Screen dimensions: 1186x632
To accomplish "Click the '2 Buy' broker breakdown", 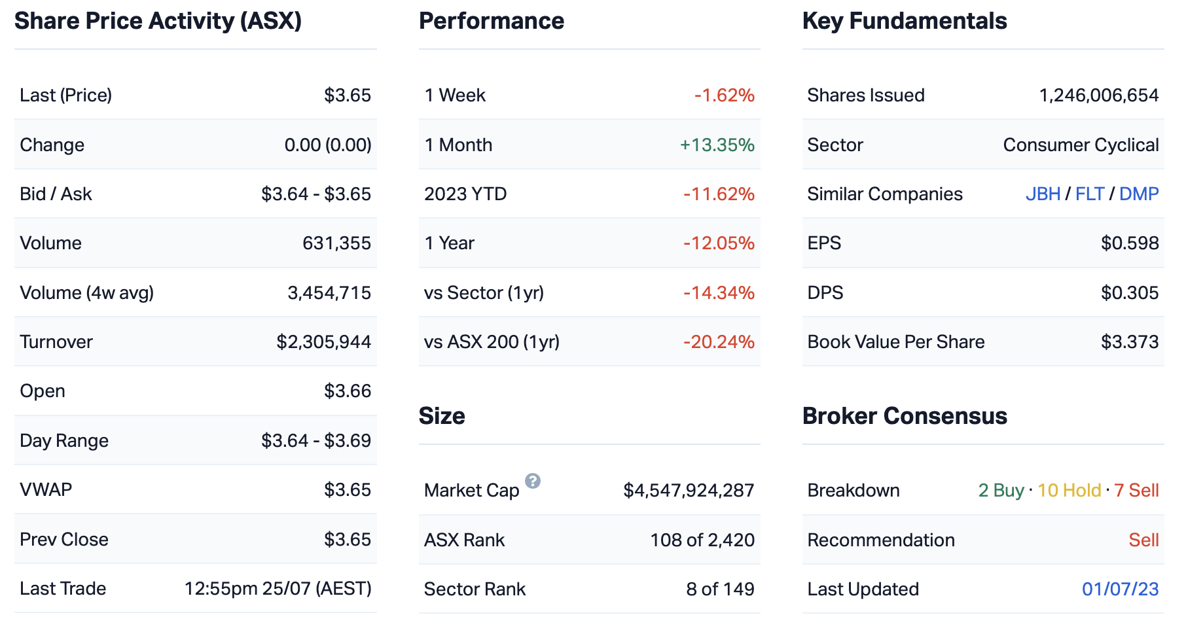I will [1001, 491].
